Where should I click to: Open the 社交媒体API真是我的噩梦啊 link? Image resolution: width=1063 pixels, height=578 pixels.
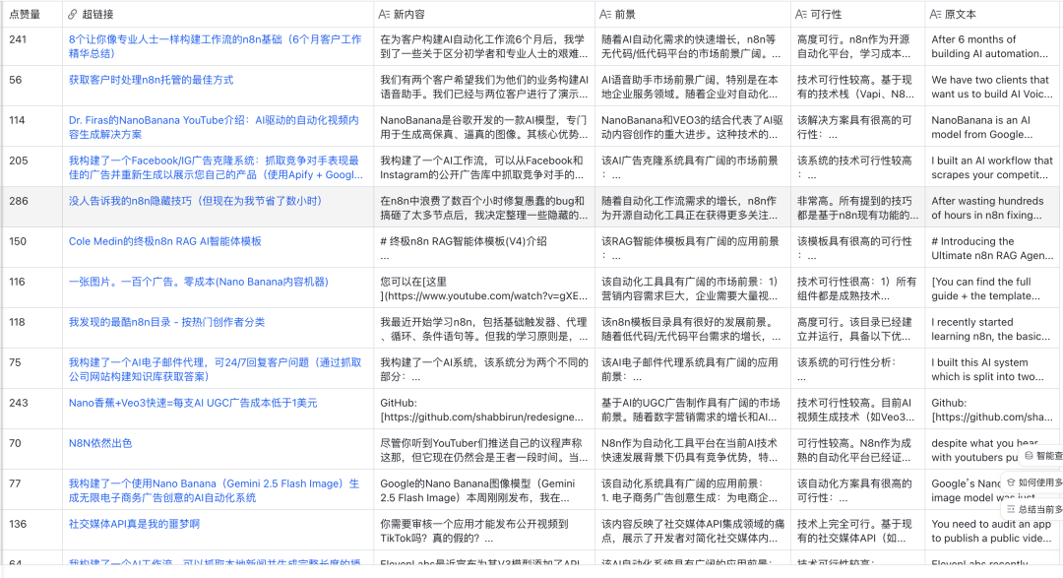(x=134, y=524)
